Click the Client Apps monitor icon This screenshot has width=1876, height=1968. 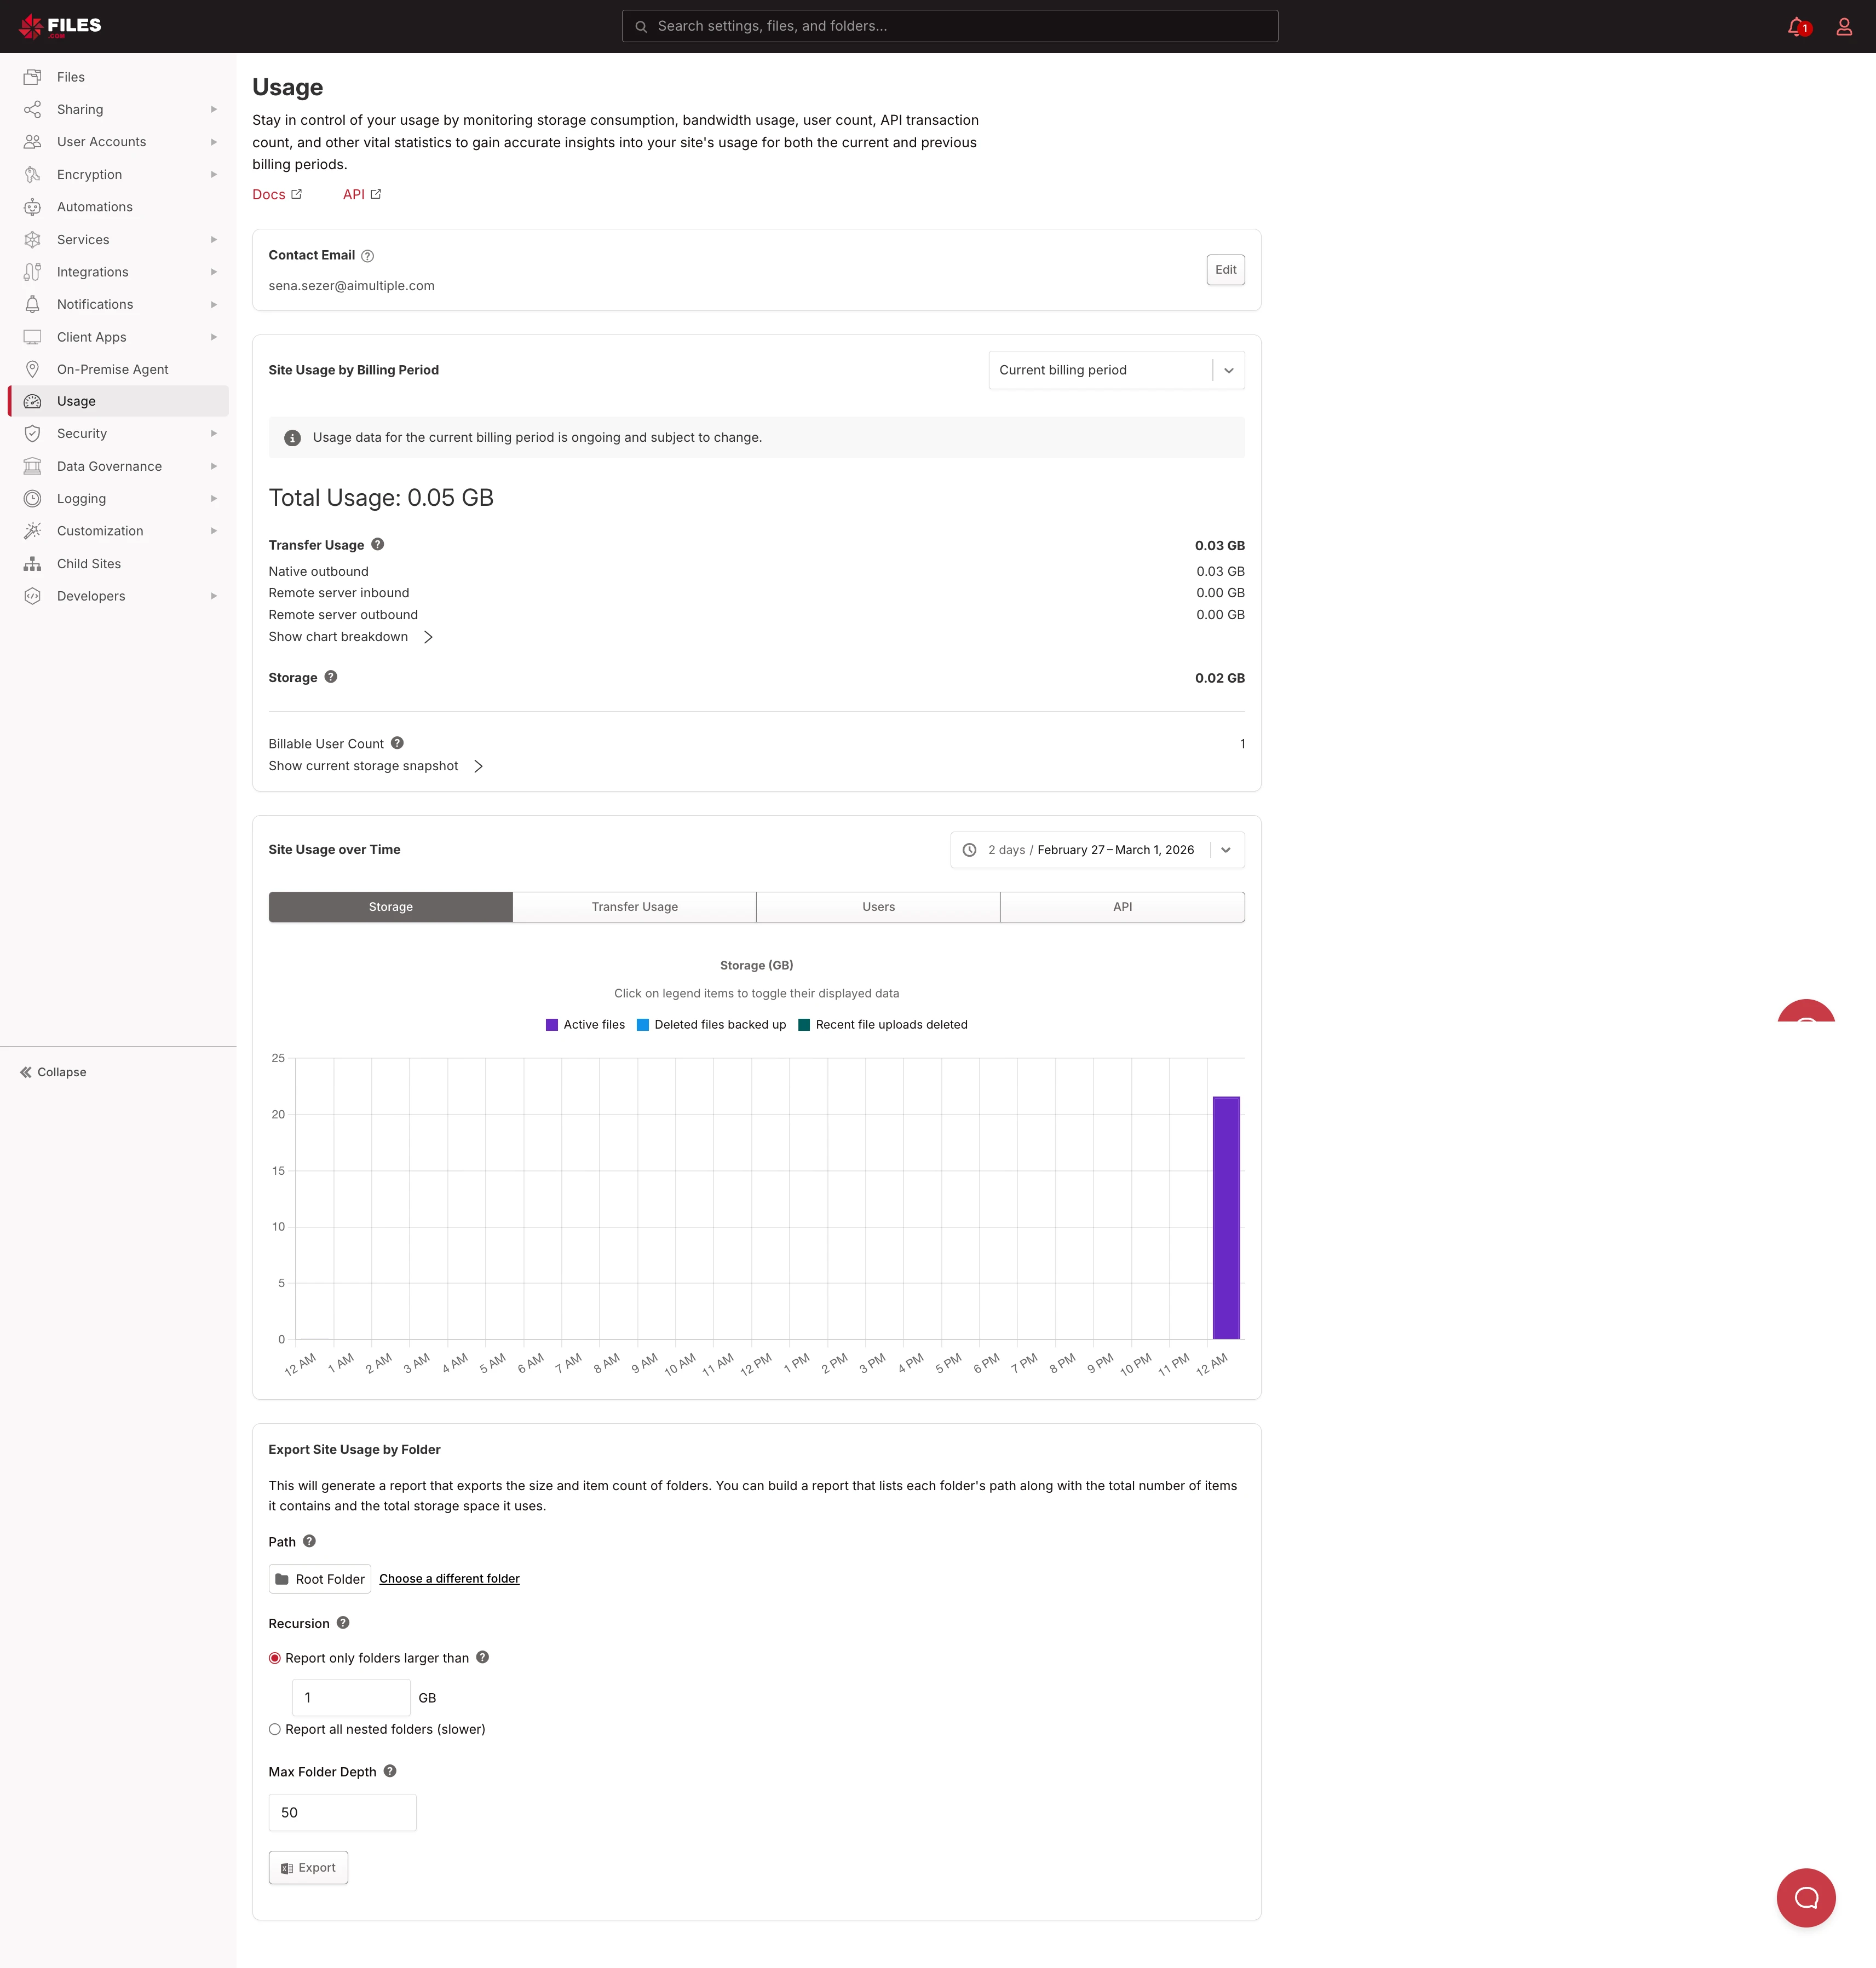coord(33,337)
